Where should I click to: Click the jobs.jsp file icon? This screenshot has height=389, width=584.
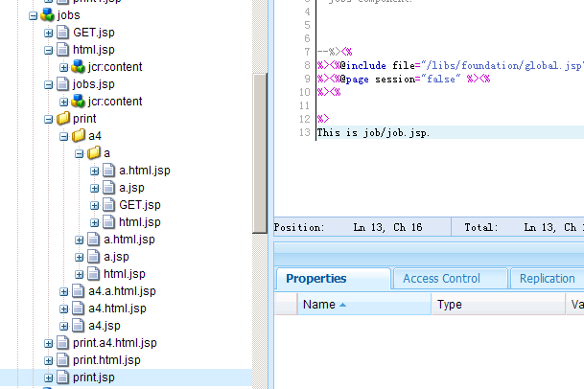63,84
